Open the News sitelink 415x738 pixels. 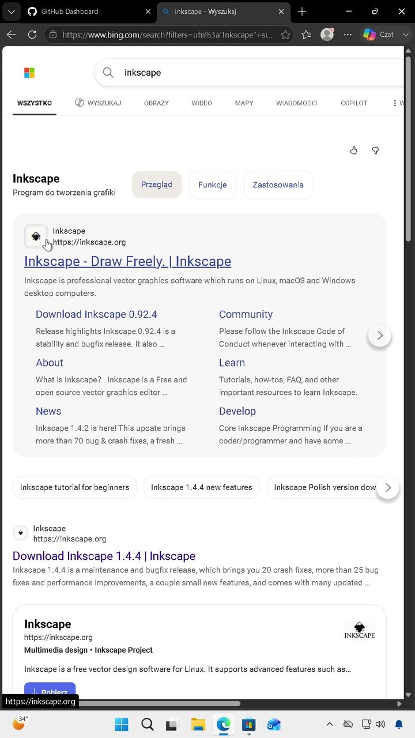pyautogui.click(x=48, y=411)
